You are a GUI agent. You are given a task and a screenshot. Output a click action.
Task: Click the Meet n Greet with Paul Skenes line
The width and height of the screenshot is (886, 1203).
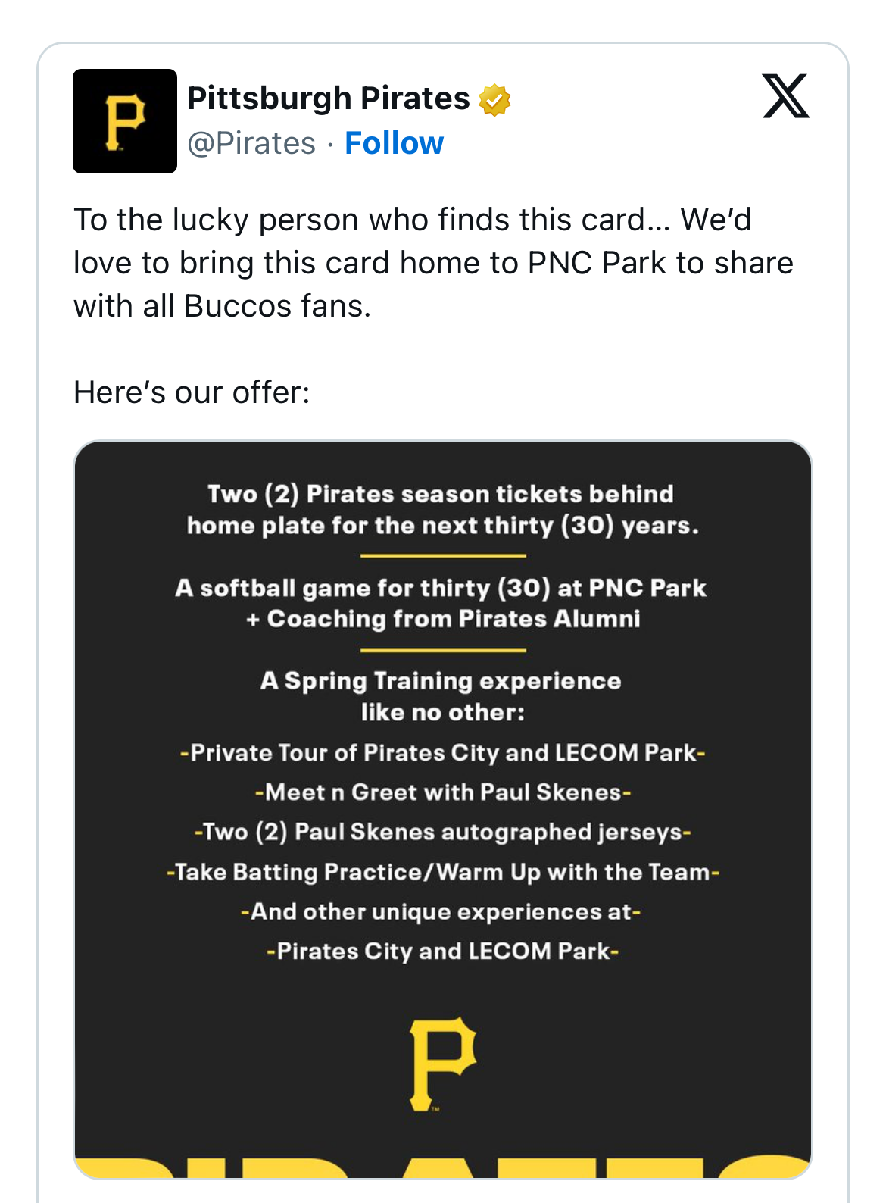442,792
